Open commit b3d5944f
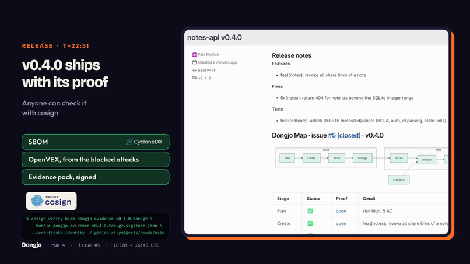Screen dimensions: 470x264 click(x=206, y=70)
